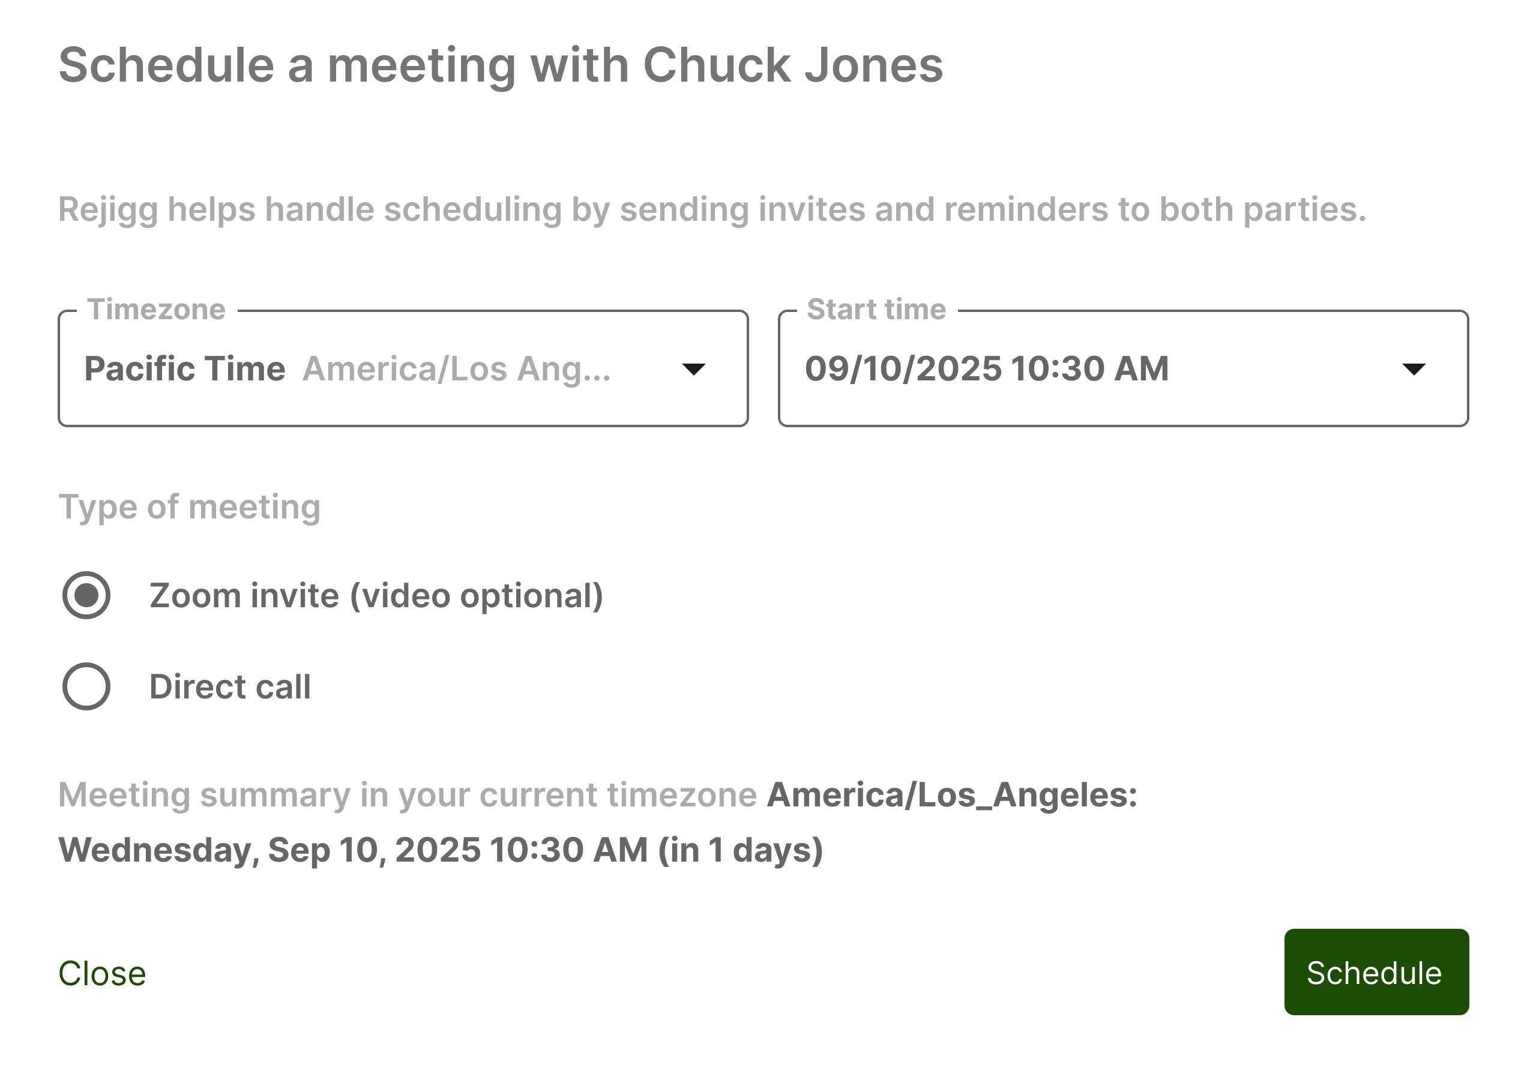Click the 'Start time' field label
1527x1068 pixels.
point(876,309)
